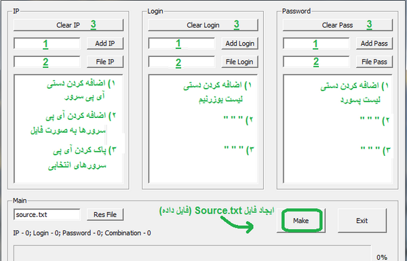Open the File IP browse button

coord(105,62)
